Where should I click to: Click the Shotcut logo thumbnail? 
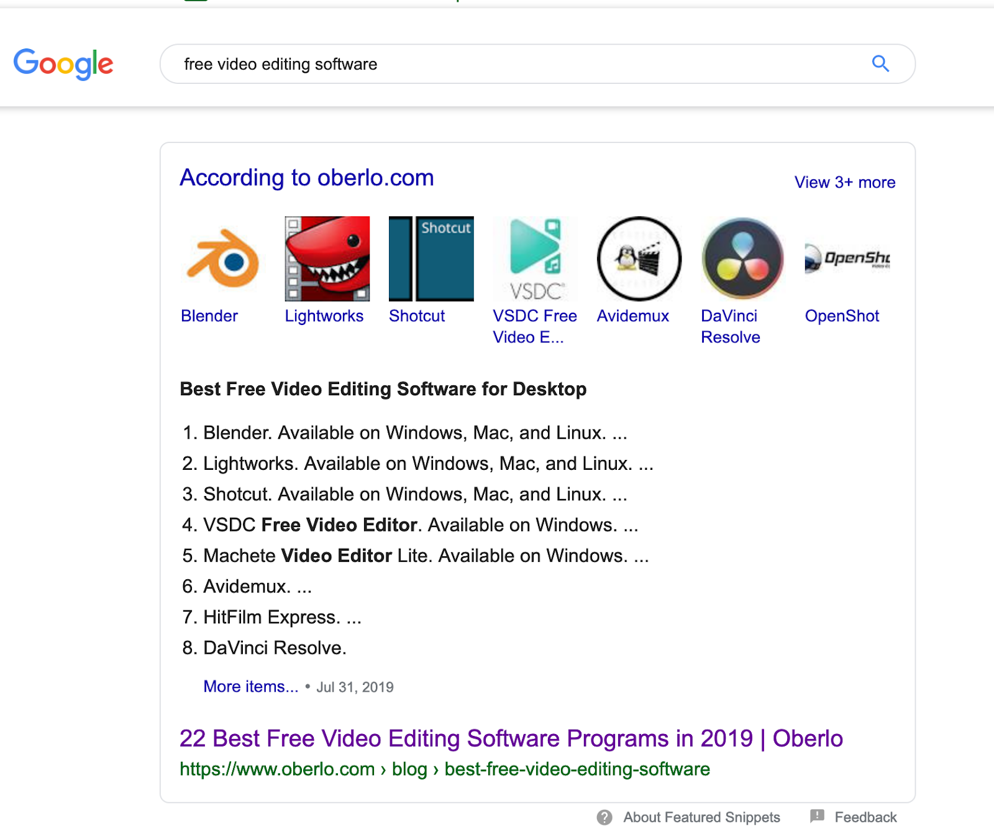pyautogui.click(x=431, y=259)
